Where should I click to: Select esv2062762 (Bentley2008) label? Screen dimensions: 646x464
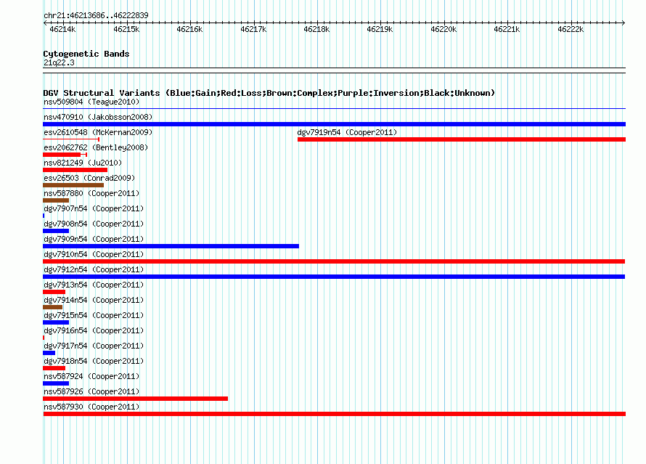96,147
